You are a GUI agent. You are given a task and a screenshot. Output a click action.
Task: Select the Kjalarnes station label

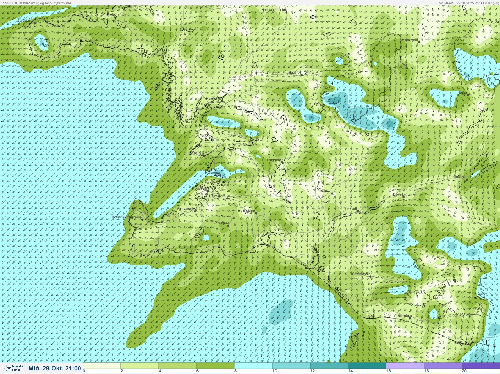click(212, 172)
